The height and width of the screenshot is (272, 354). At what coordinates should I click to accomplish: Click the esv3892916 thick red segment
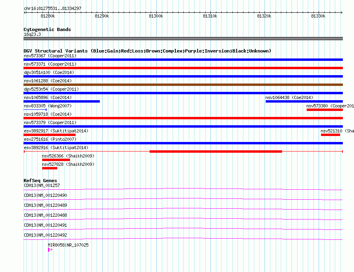(x=216, y=152)
